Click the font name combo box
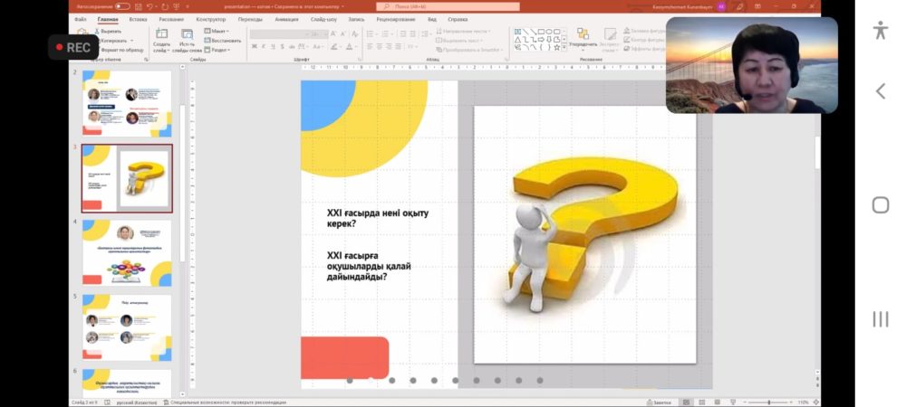The image size is (906, 407). (x=281, y=34)
